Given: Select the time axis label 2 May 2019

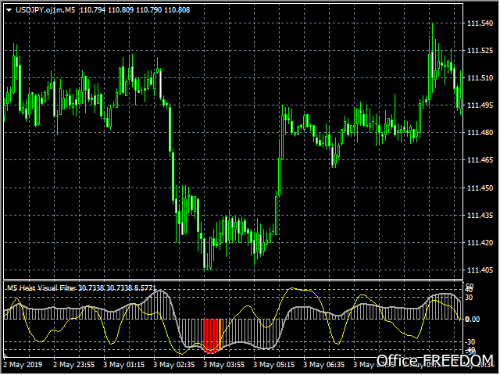Looking at the screenshot, I should tap(23, 365).
